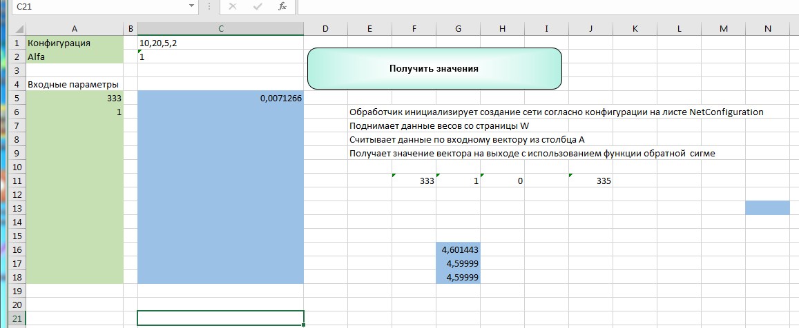Viewport: 799px width, 328px height.
Task: Select row 21 header
Action: click(x=18, y=318)
